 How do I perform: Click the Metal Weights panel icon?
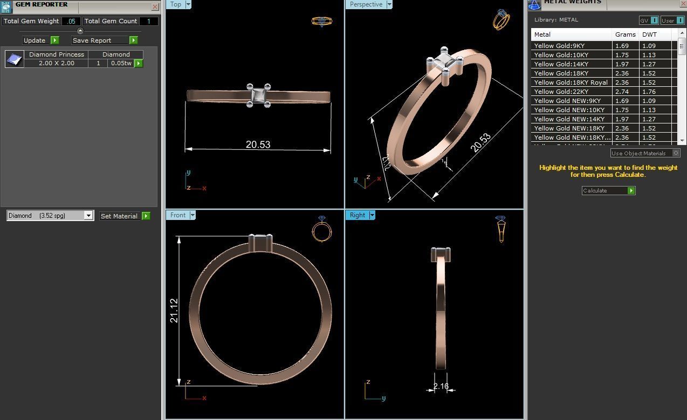pos(534,5)
